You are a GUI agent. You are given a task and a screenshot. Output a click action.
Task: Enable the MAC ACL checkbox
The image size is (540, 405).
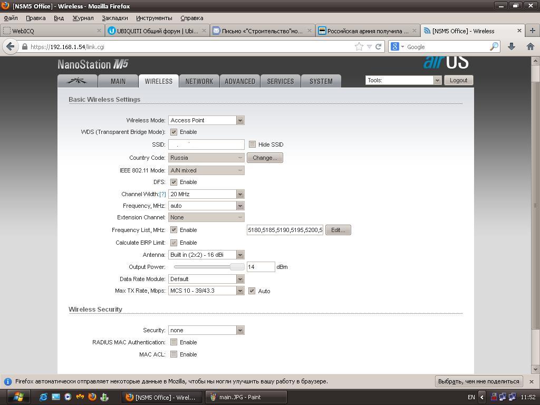174,354
